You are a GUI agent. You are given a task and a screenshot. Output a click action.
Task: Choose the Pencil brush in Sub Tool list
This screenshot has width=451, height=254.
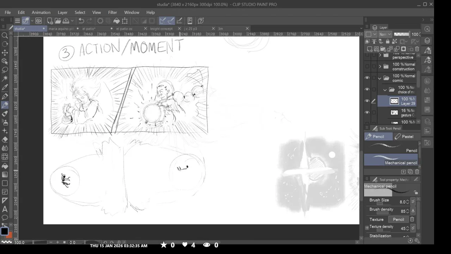pos(391,147)
